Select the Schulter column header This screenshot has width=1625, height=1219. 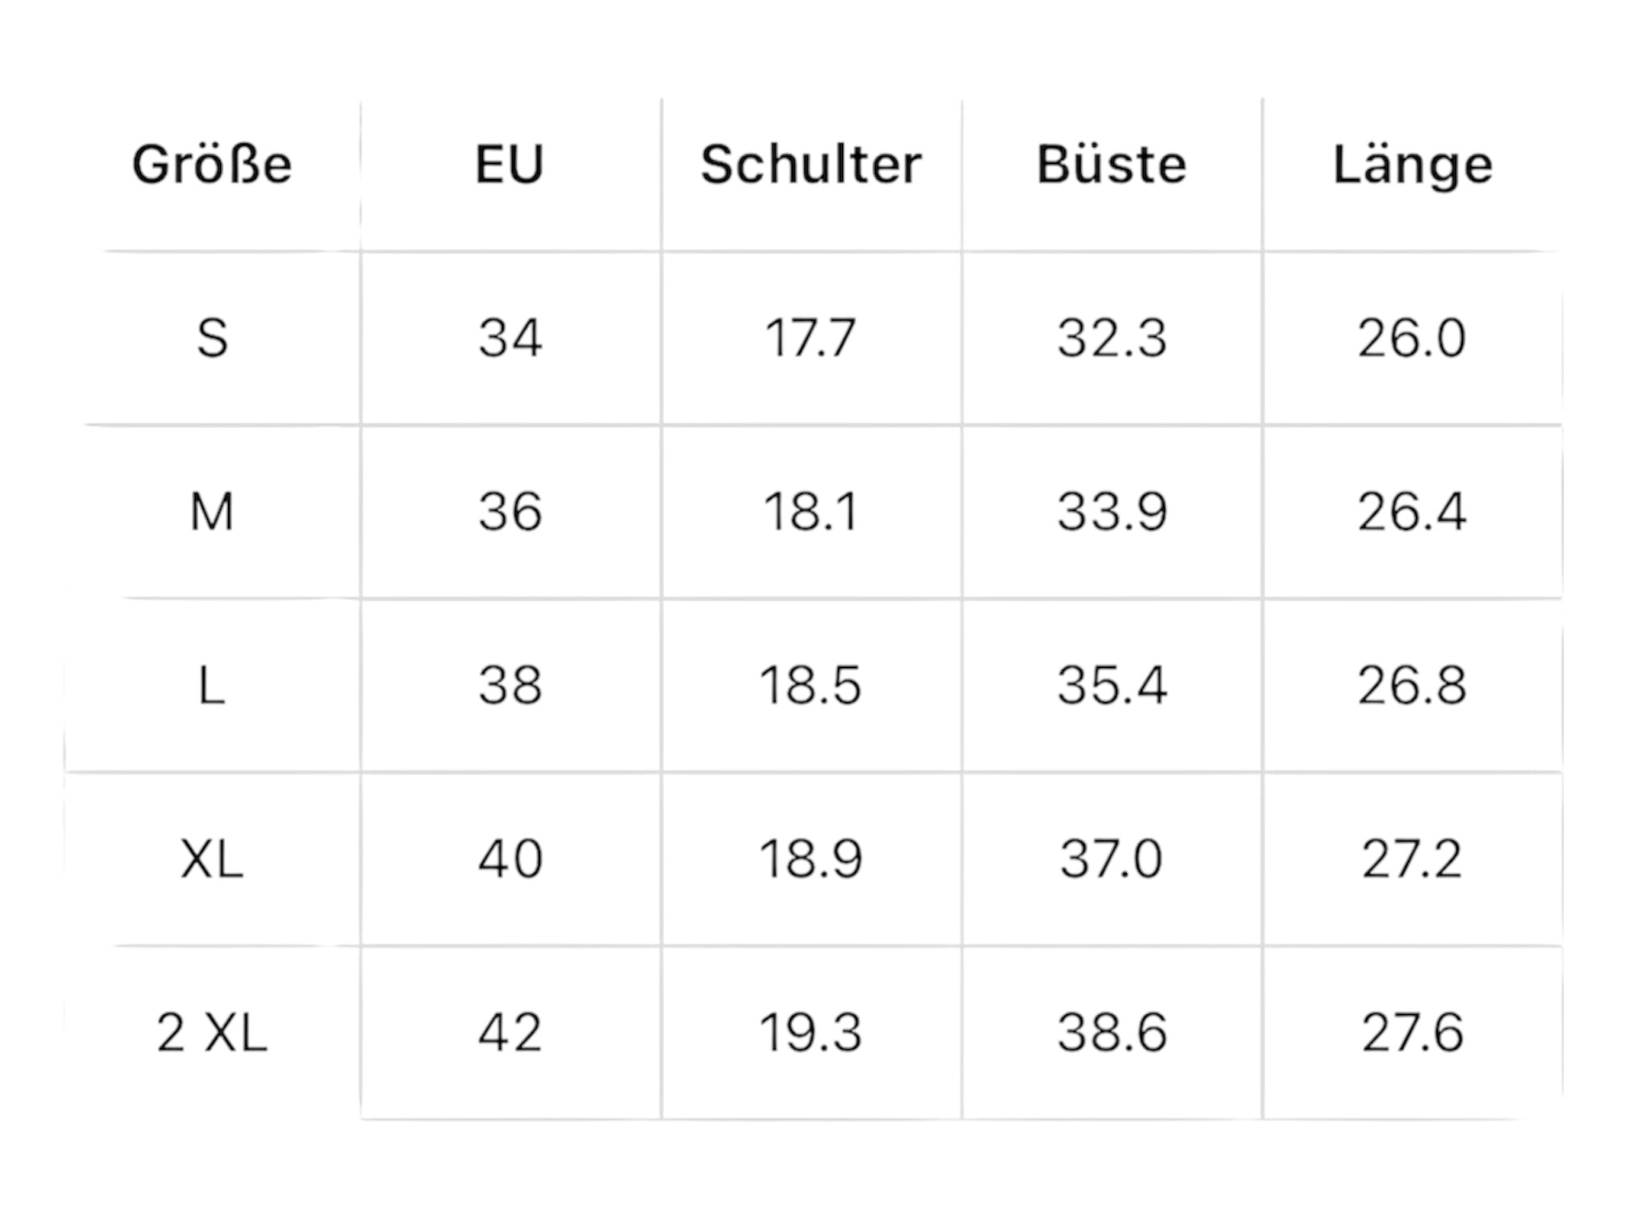(x=811, y=165)
